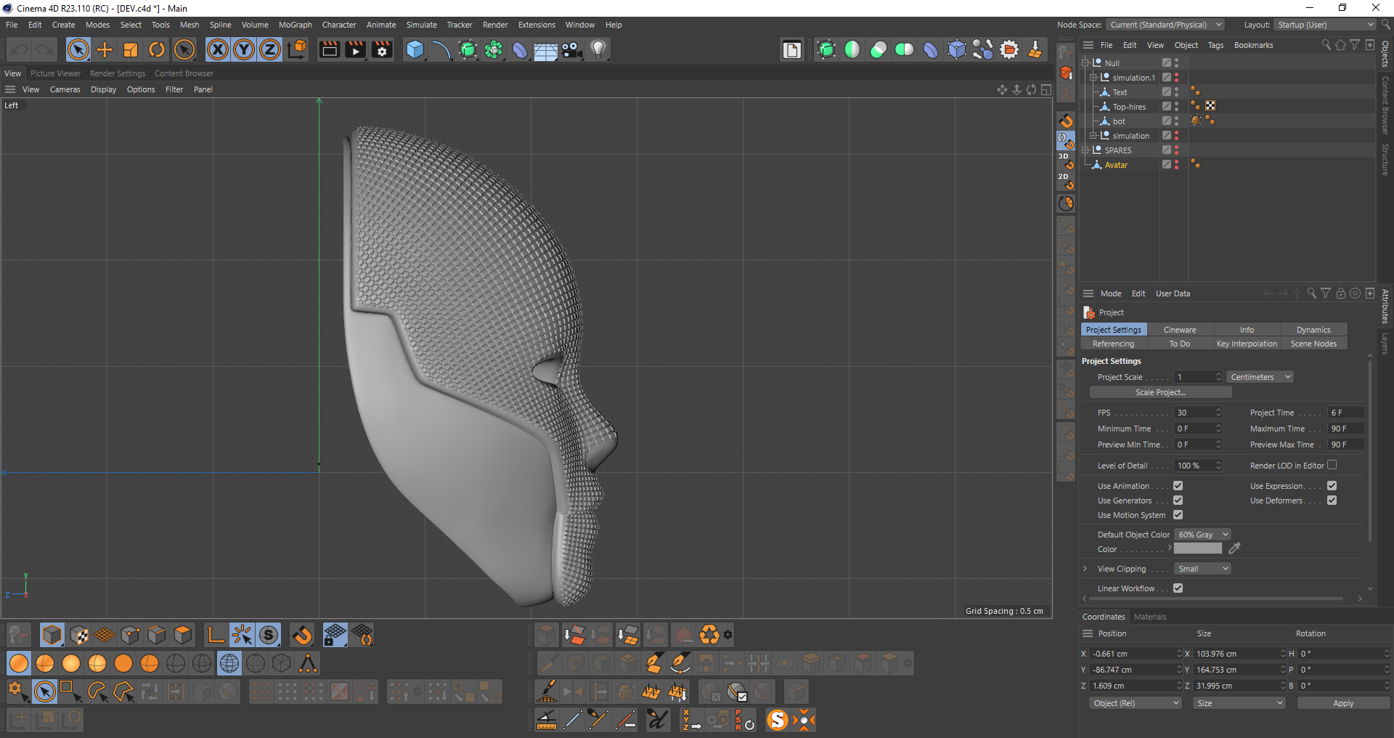
Task: Click the Undo arrow icon
Action: pos(20,49)
